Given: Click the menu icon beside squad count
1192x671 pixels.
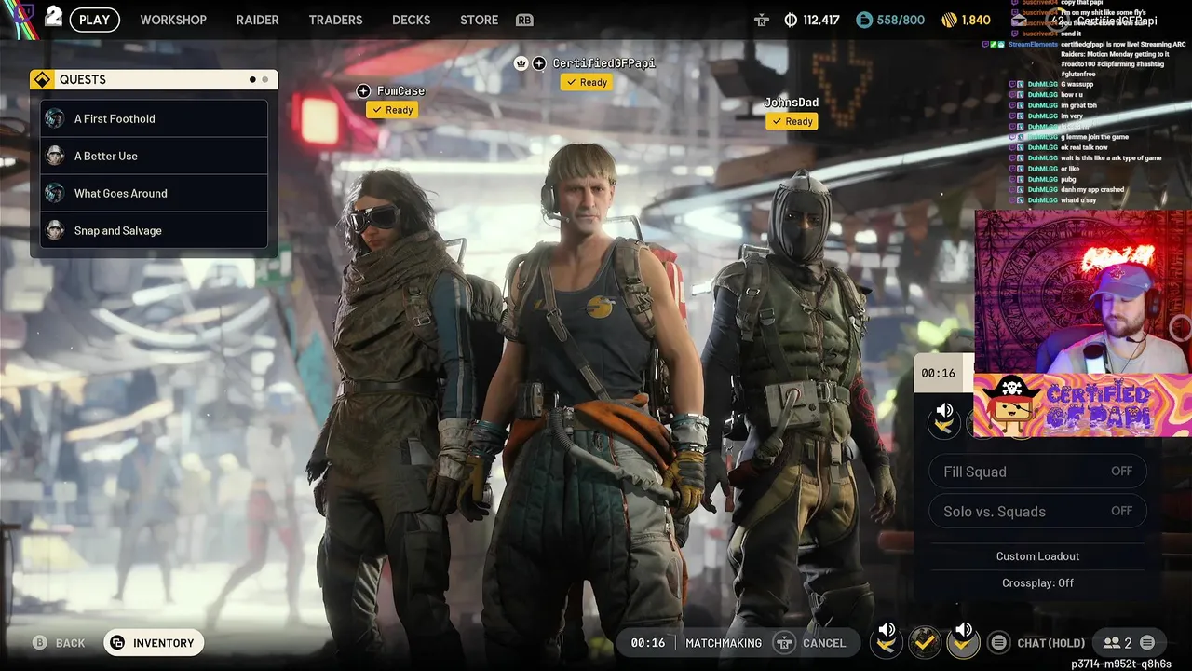Looking at the screenshot, I should 1147,642.
